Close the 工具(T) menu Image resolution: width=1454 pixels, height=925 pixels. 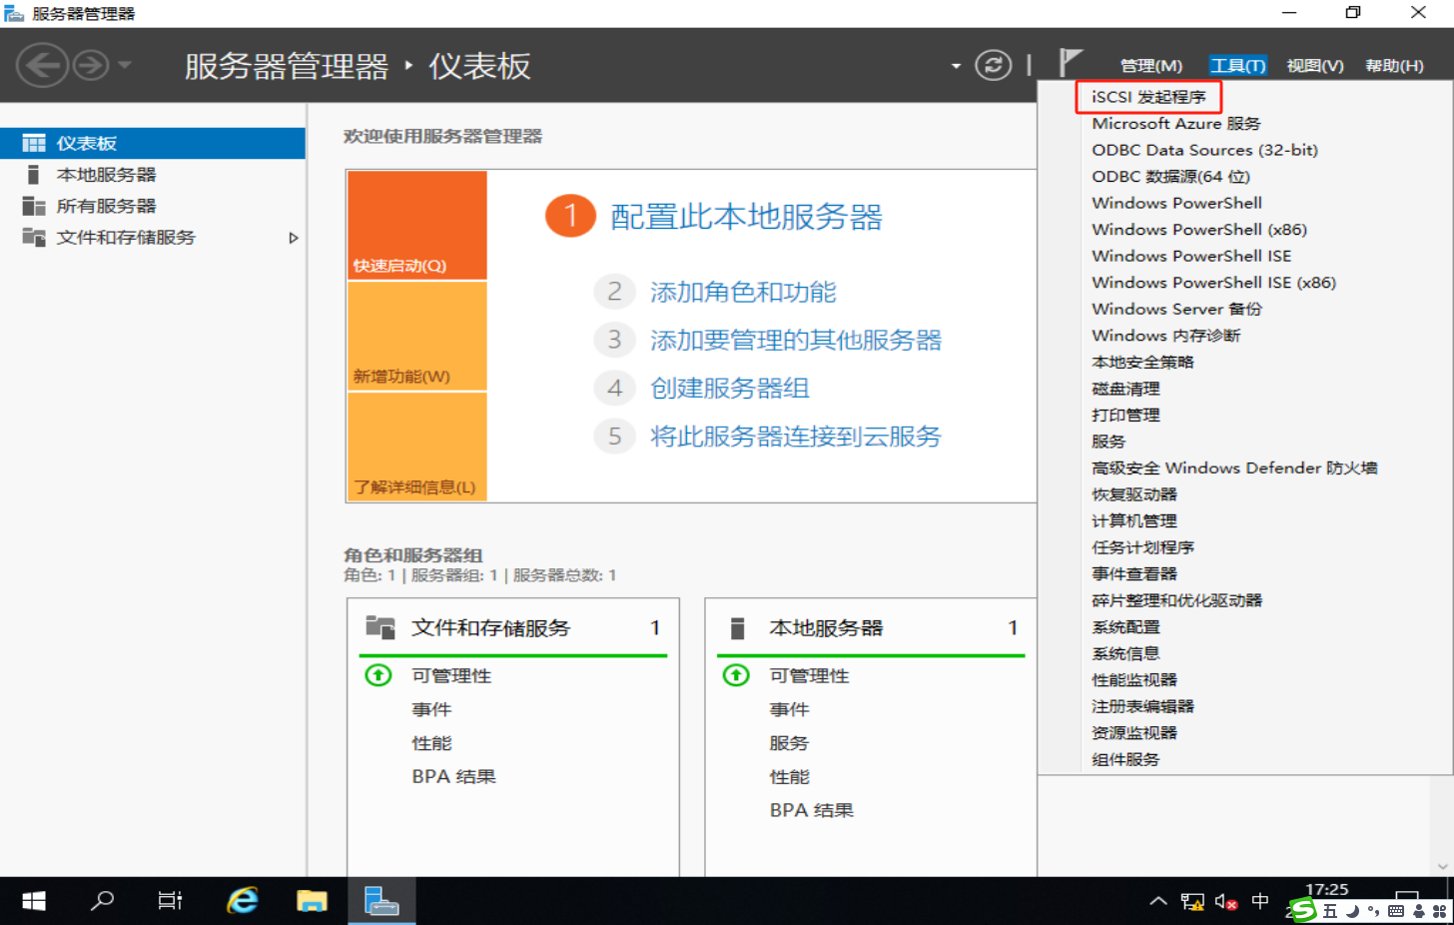click(x=1237, y=66)
